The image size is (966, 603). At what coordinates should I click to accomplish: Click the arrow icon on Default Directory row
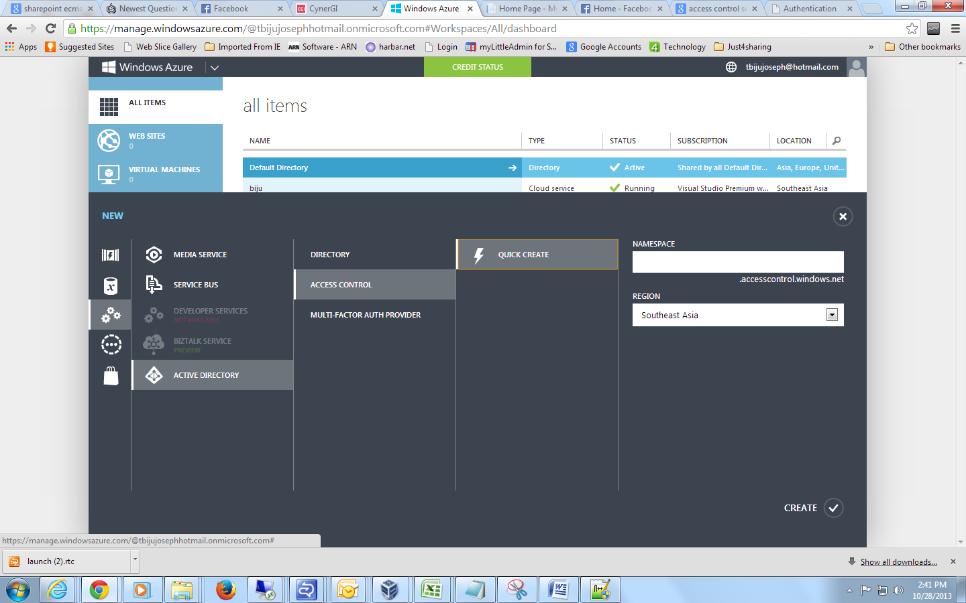coord(513,167)
